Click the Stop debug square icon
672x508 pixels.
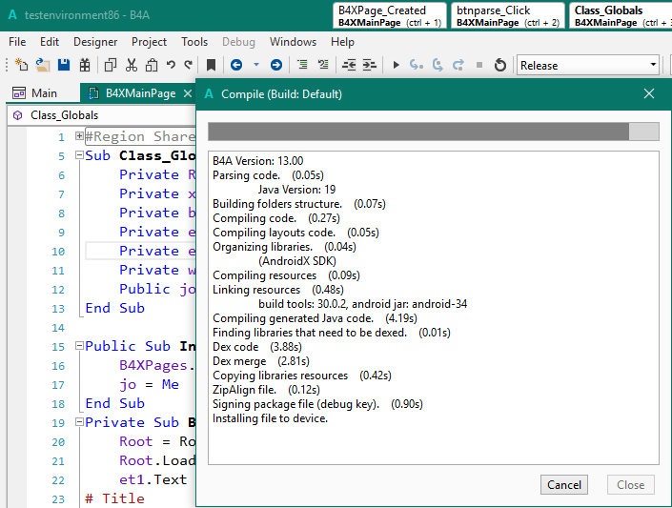click(x=479, y=65)
